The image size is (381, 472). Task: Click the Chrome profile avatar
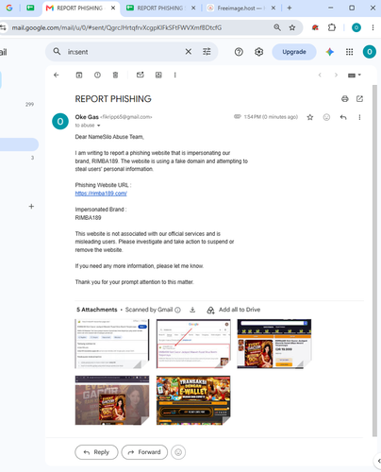(356, 27)
